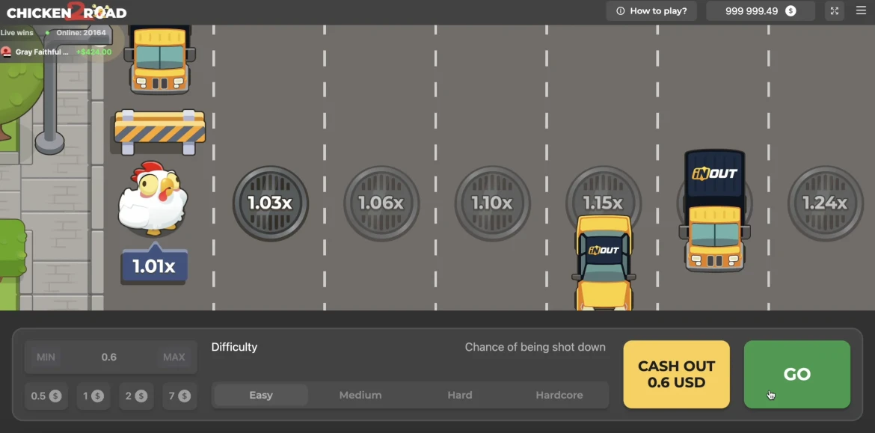Click the 1.01x multiplier tag under chicken
Screen dimensions: 875x433
[154, 264]
